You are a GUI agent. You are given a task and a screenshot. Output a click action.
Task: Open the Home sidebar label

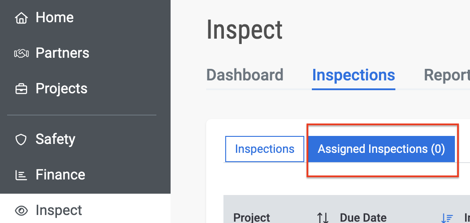coord(55,17)
